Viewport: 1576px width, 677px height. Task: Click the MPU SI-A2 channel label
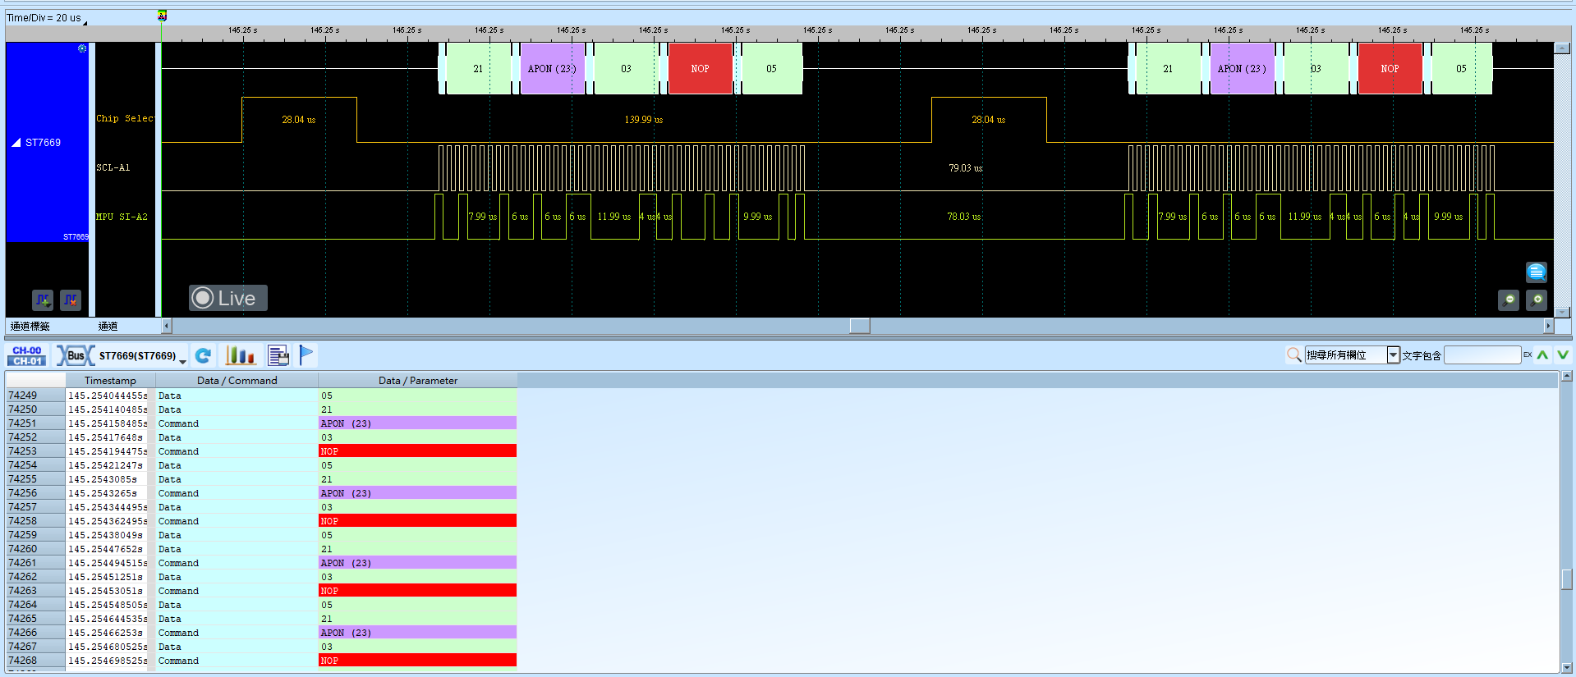122,217
